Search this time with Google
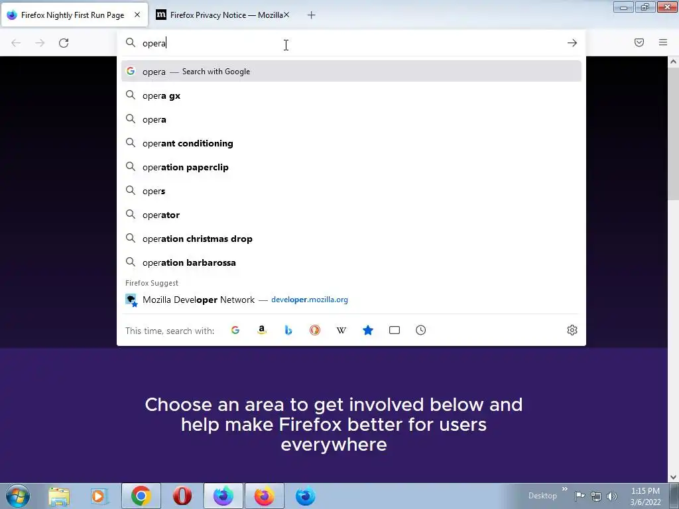 [235, 330]
